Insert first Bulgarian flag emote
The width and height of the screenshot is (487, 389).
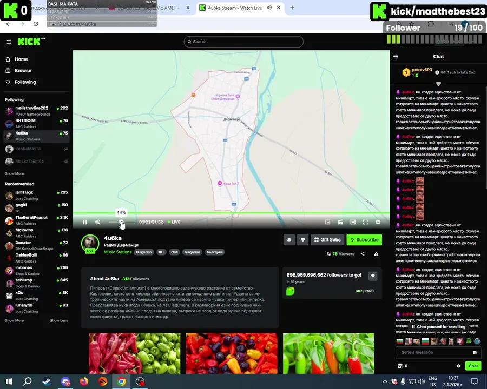[x=400, y=341]
